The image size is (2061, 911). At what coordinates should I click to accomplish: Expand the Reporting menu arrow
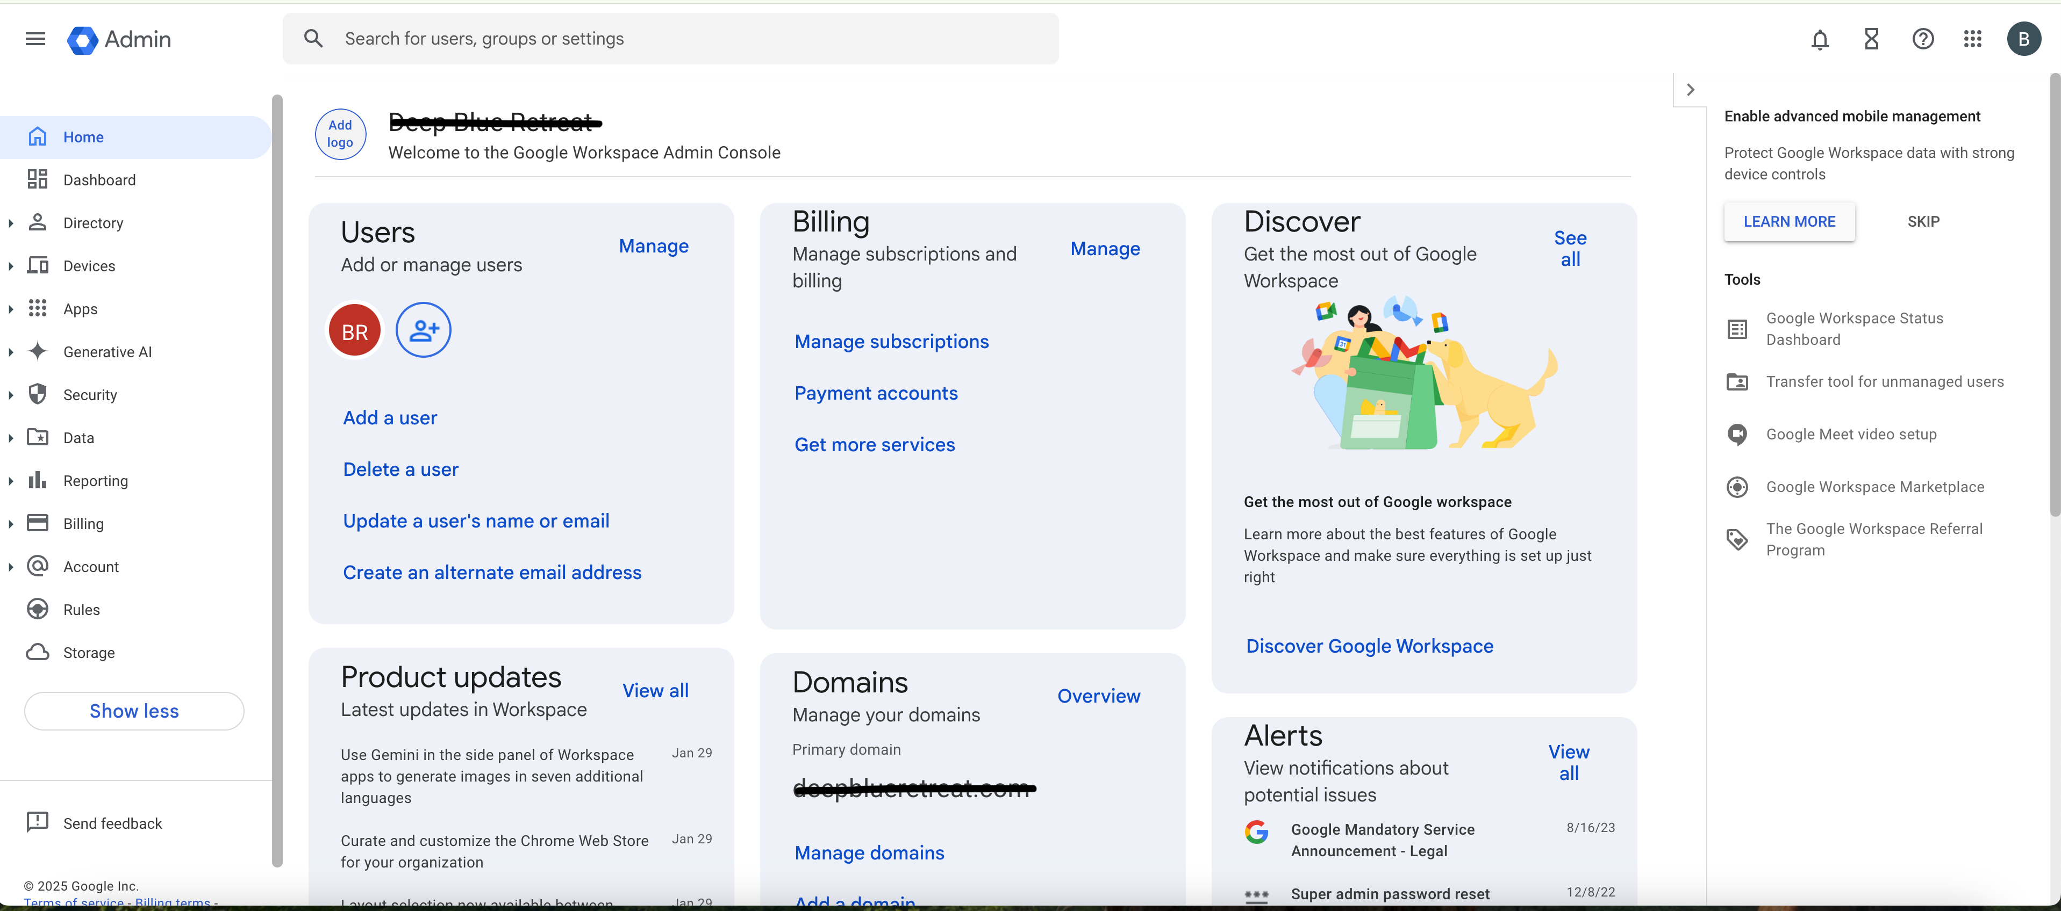pos(10,481)
